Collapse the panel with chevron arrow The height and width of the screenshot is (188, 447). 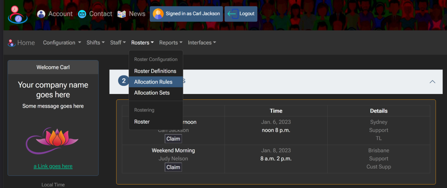[432, 82]
